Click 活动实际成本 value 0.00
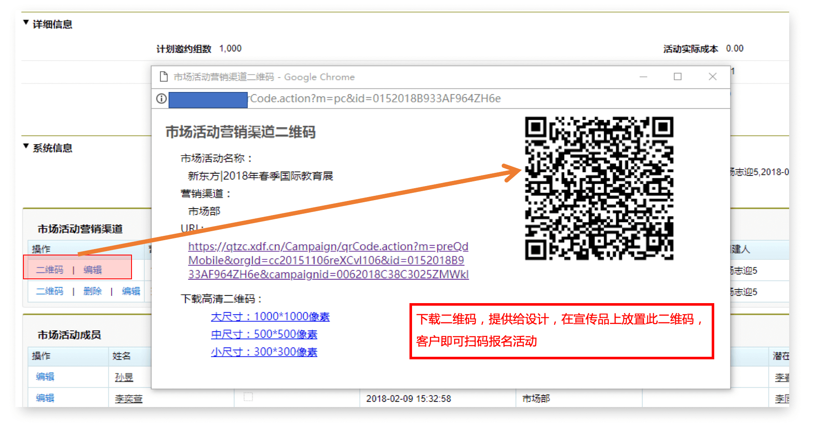813x430 pixels. pos(735,49)
